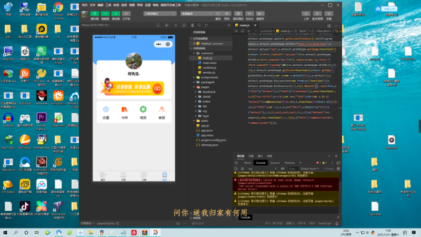Switch to the Network devtools tab

[289, 163]
